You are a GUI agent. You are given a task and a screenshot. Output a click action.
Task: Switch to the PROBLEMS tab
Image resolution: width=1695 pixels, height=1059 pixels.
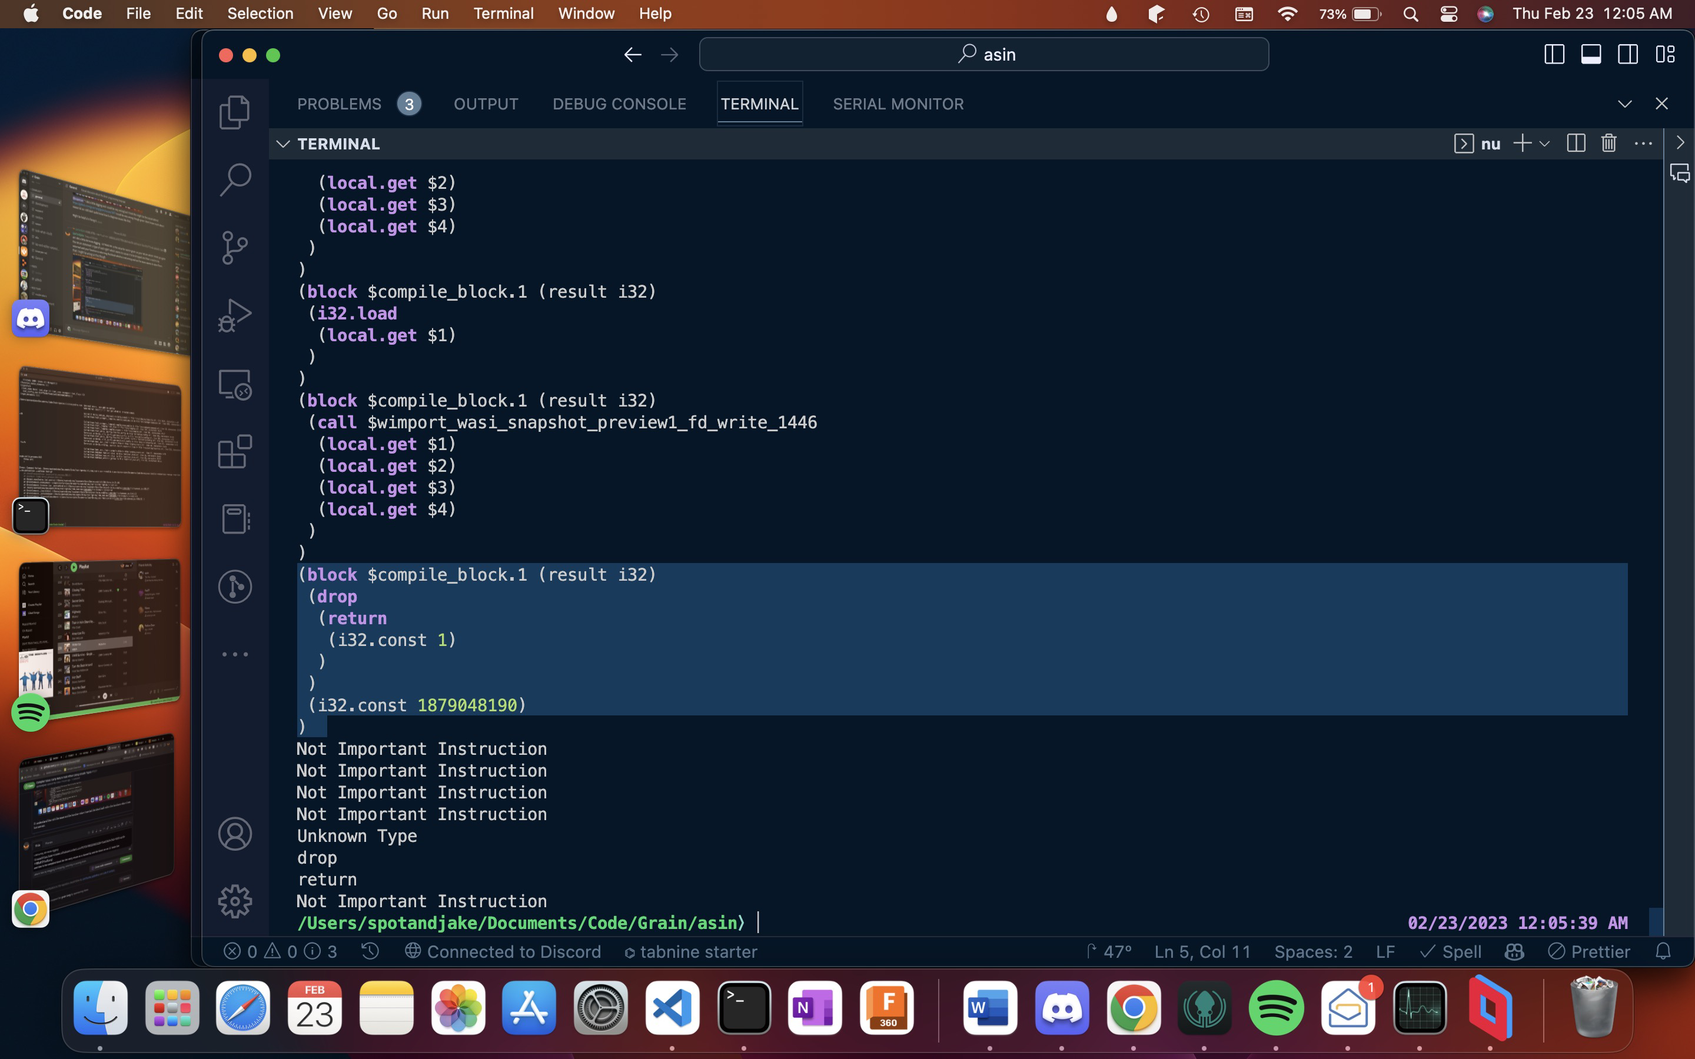click(x=340, y=104)
